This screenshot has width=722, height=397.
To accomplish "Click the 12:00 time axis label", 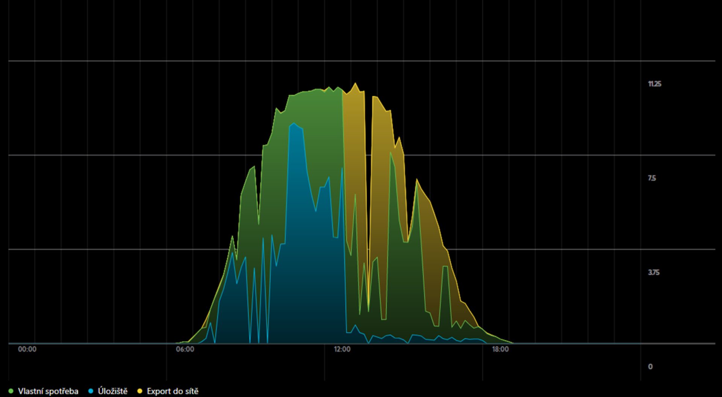I will [342, 349].
